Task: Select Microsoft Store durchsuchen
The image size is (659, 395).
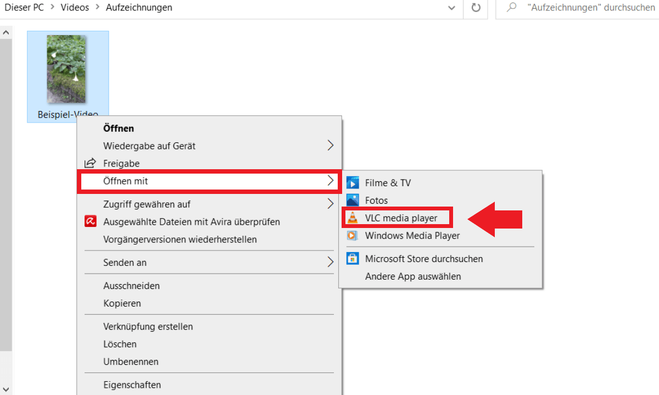Action: click(440, 259)
